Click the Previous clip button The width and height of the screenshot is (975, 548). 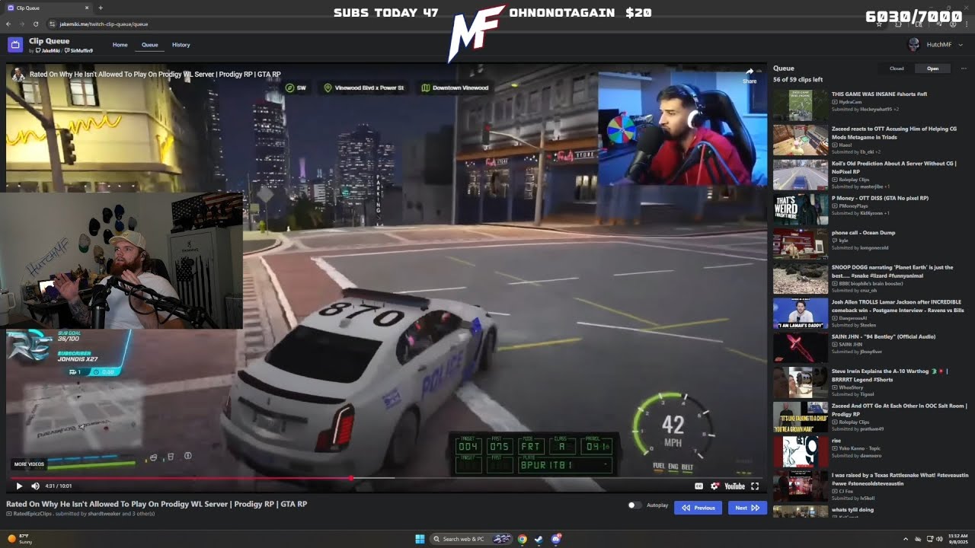[698, 508]
